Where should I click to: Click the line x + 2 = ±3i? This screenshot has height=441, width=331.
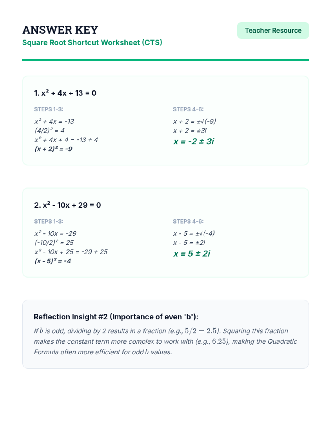pos(190,131)
